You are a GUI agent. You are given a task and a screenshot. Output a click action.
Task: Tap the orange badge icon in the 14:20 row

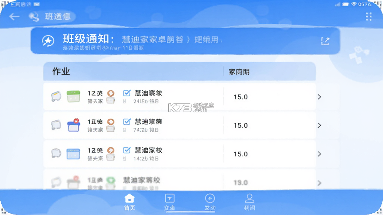point(111,150)
